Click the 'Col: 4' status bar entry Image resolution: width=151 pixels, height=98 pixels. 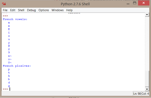[145, 93]
